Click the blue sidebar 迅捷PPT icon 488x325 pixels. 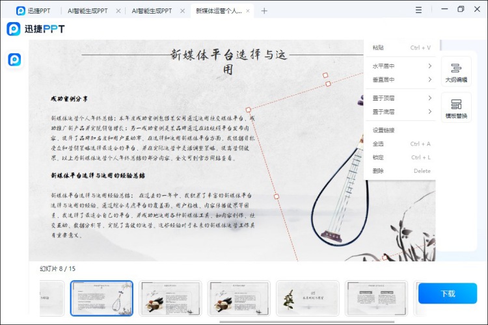(x=14, y=60)
